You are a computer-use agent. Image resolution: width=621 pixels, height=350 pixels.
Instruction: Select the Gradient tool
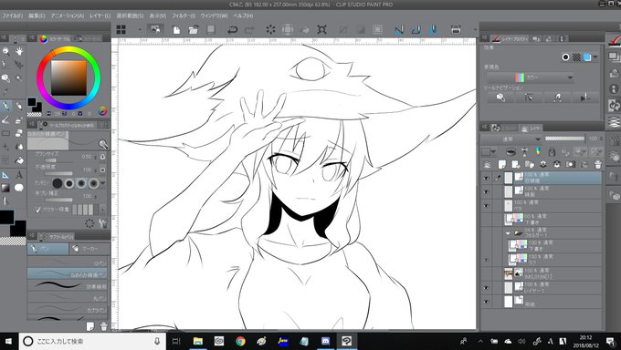[x=6, y=188]
